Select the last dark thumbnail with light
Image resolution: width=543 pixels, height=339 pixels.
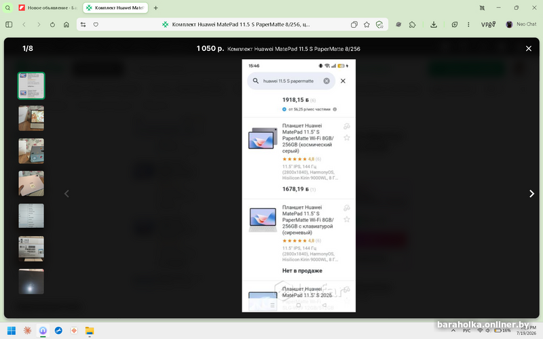tap(31, 281)
